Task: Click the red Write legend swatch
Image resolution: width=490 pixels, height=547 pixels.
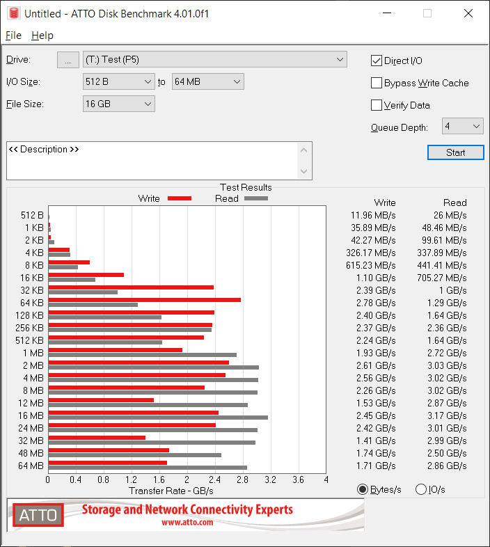Action: click(x=180, y=198)
